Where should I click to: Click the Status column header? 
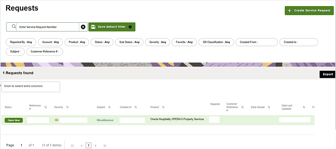(x=8, y=107)
